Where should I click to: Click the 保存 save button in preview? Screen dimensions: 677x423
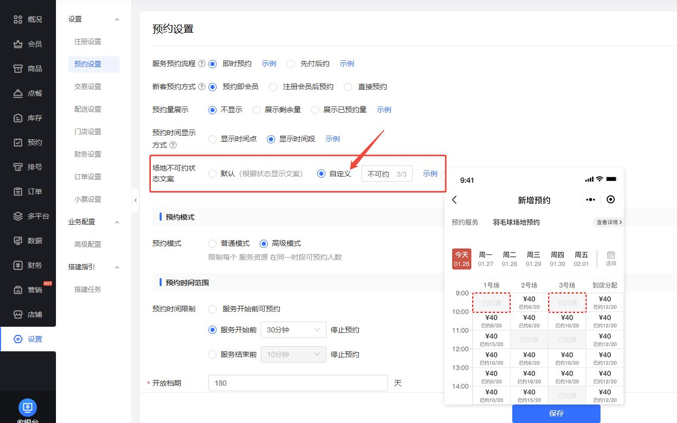556,414
